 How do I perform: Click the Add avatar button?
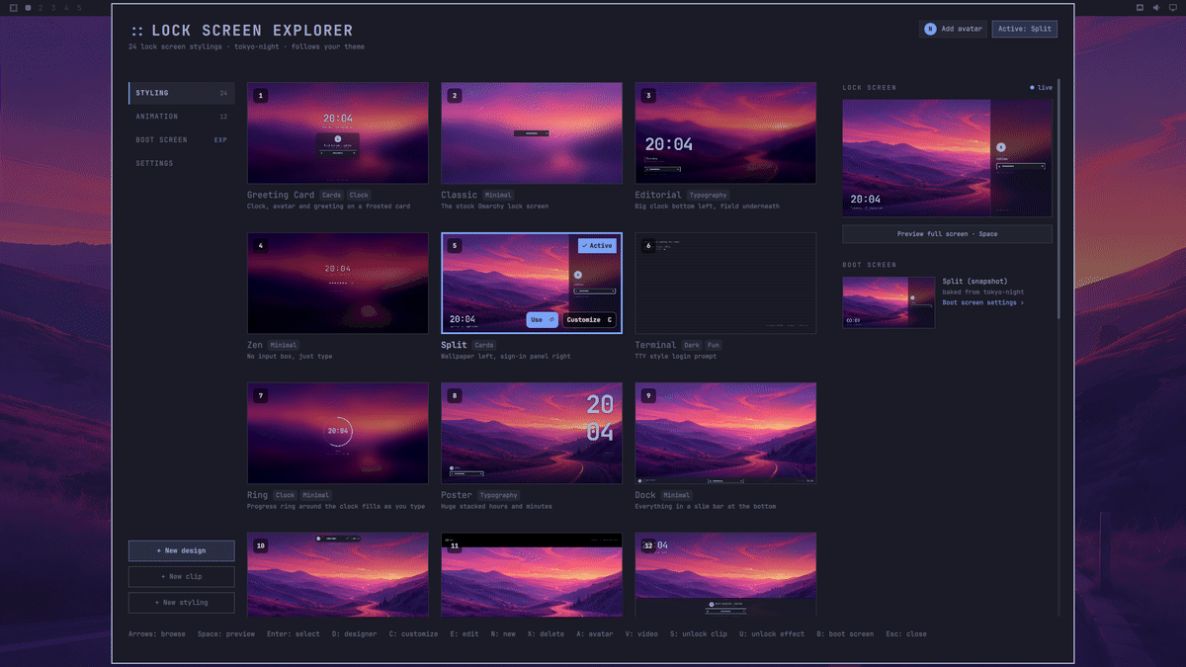(953, 29)
